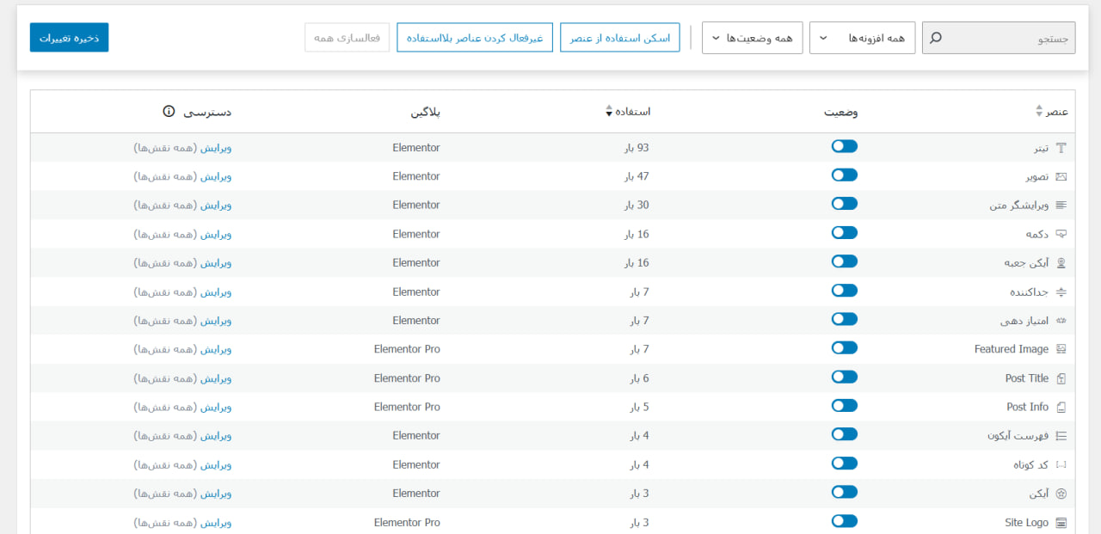
Task: Disable the Site Logo widget switch
Action: [845, 521]
